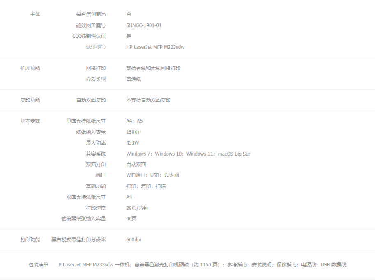Click the 扩展功能 section heading
Screen dimensions: 375x280
click(x=30, y=68)
